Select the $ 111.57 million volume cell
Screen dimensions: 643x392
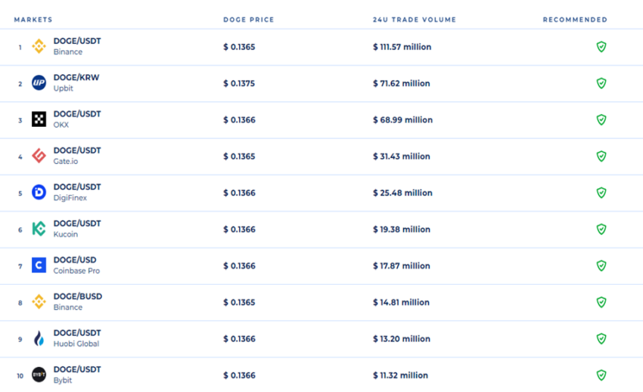[x=402, y=47]
